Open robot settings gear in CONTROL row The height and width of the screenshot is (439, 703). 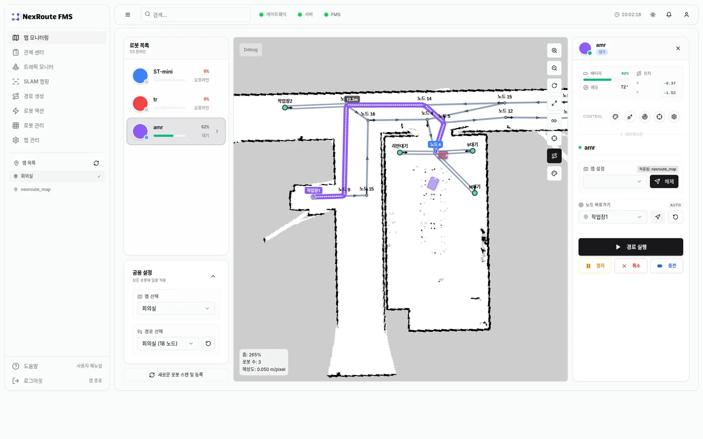[674, 117]
